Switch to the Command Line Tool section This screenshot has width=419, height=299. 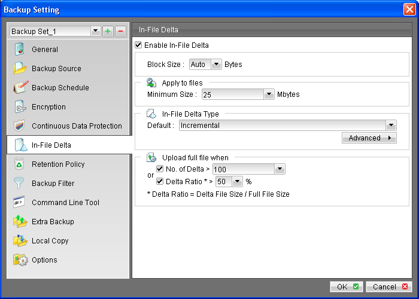65,203
